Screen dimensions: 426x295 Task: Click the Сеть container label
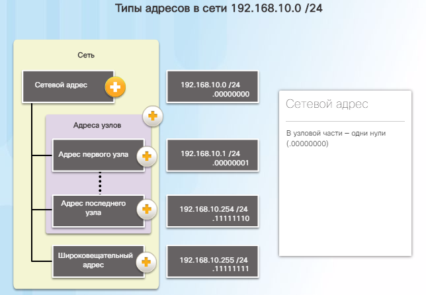point(86,55)
